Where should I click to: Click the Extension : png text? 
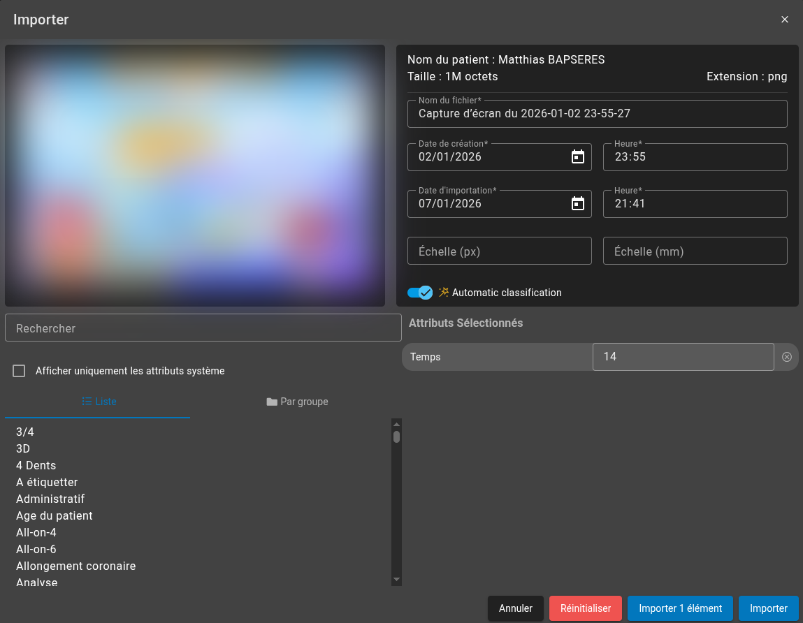(746, 76)
